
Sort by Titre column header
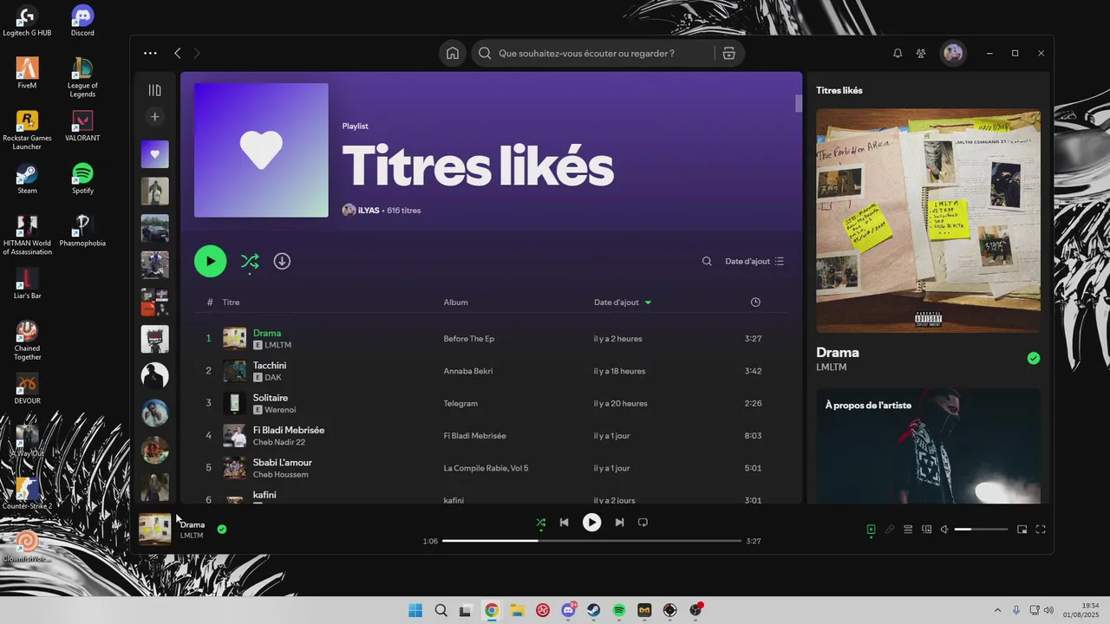pyautogui.click(x=231, y=302)
